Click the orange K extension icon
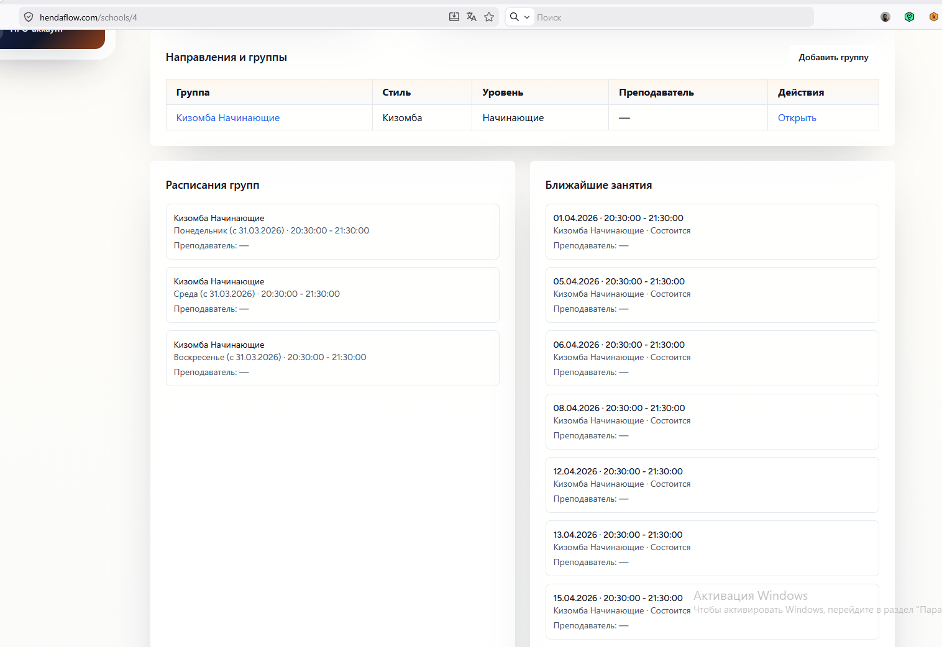 [x=933, y=17]
